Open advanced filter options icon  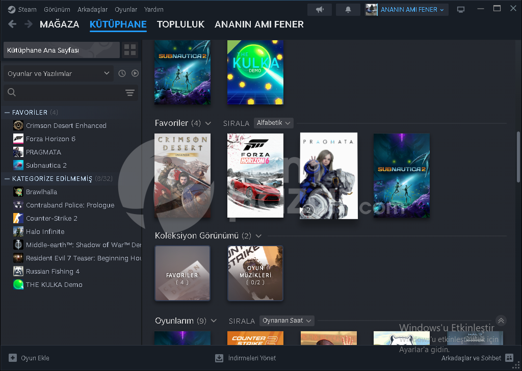click(130, 93)
